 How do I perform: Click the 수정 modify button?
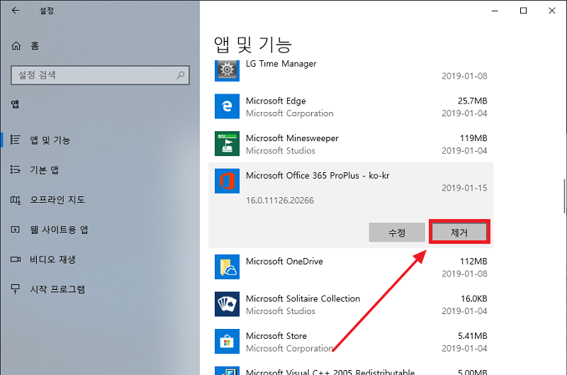pos(397,233)
